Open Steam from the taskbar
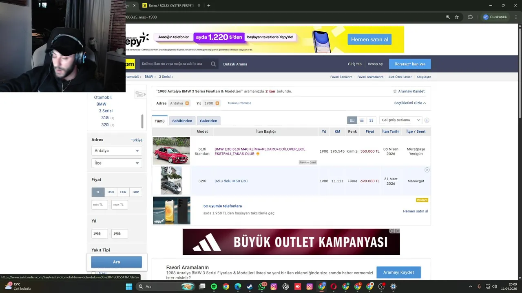 250,286
